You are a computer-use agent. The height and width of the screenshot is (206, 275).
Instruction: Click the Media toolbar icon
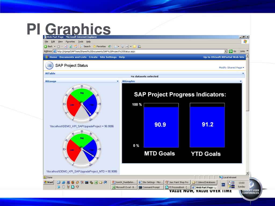point(110,46)
